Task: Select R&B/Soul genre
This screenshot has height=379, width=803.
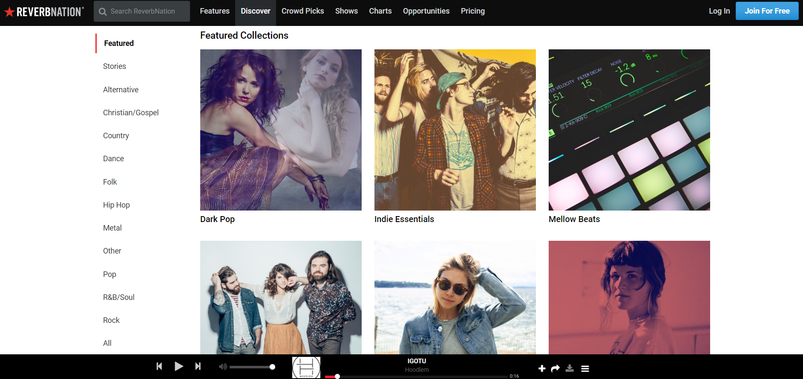Action: click(x=119, y=297)
